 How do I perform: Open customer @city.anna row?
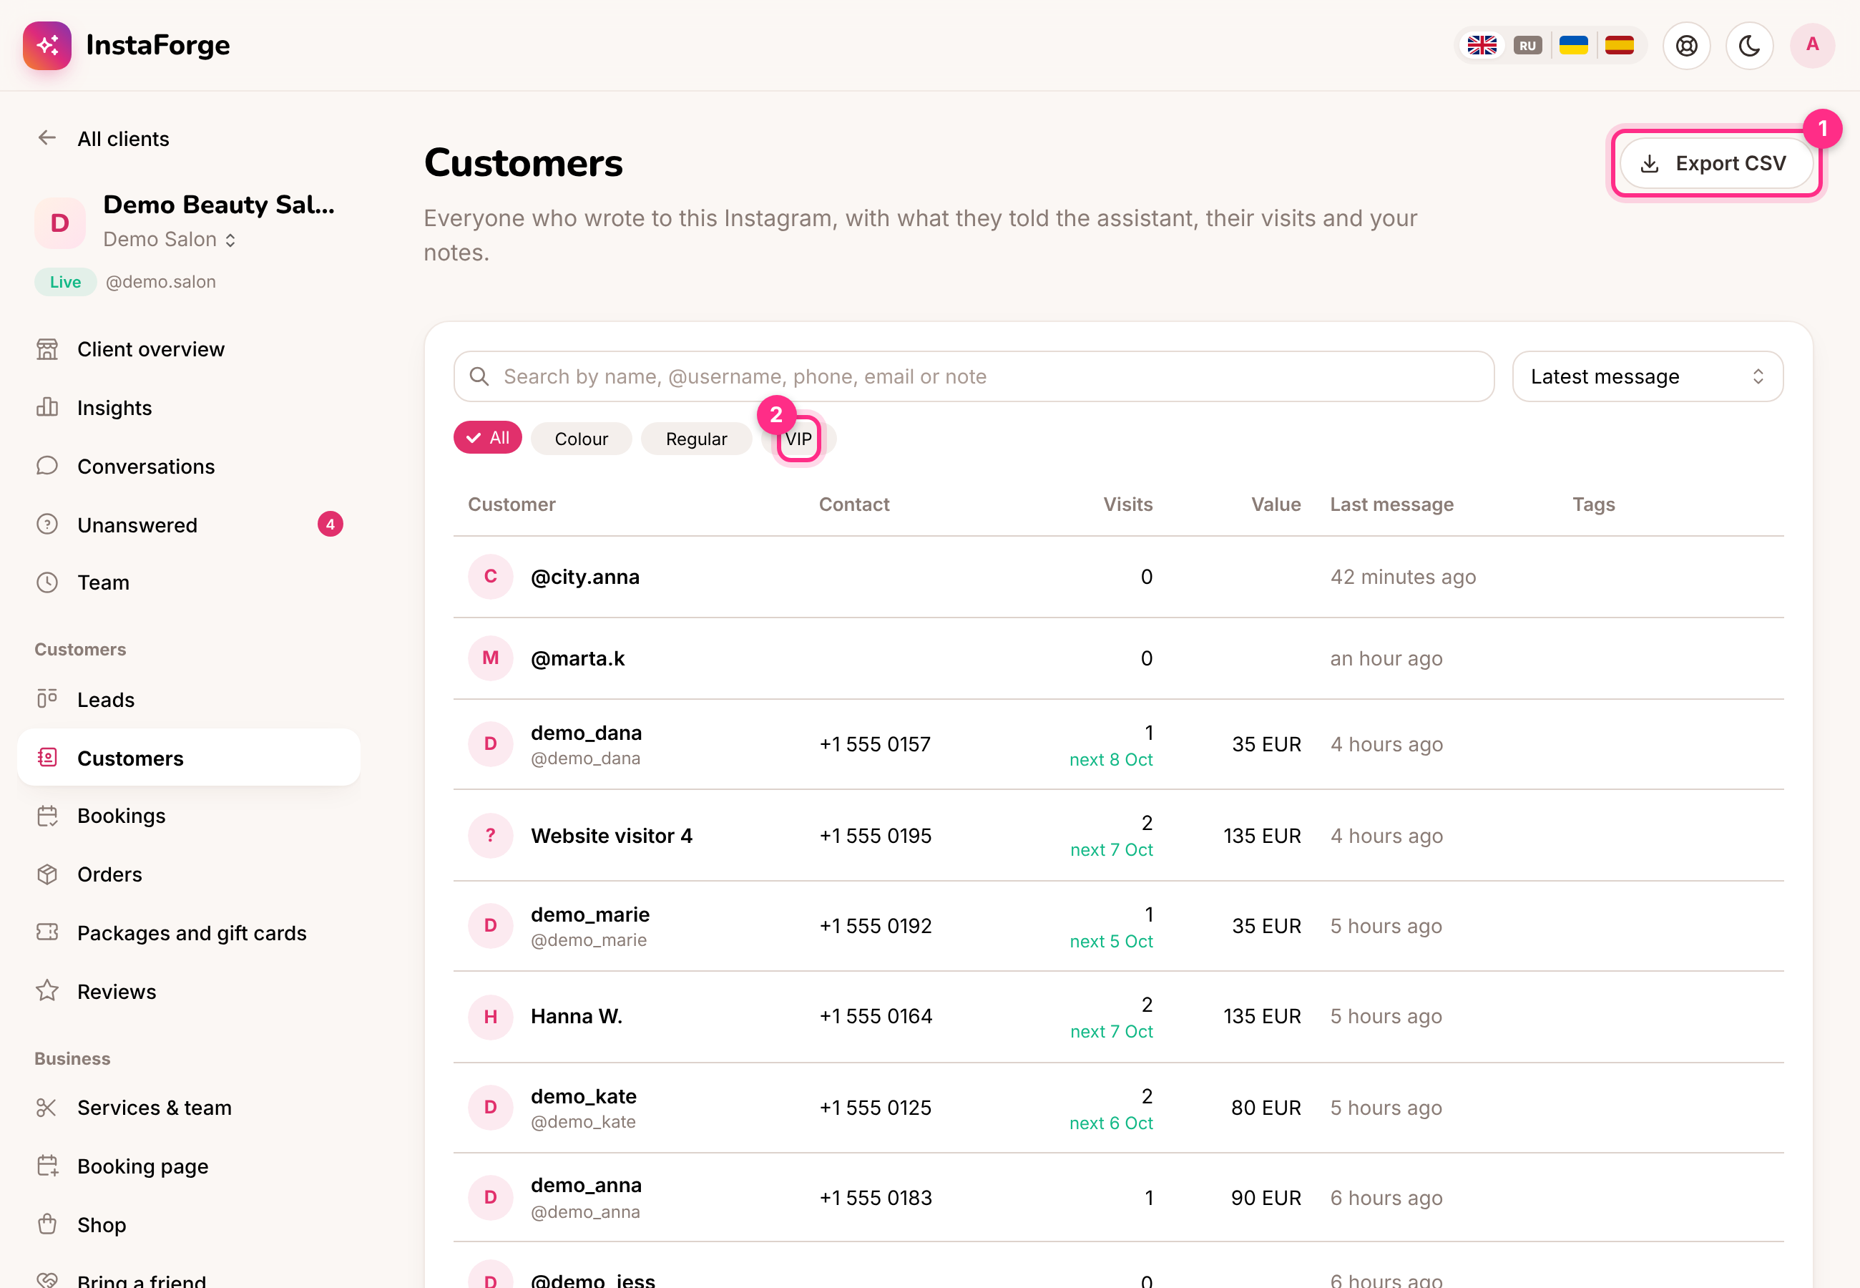pyautogui.click(x=1118, y=577)
